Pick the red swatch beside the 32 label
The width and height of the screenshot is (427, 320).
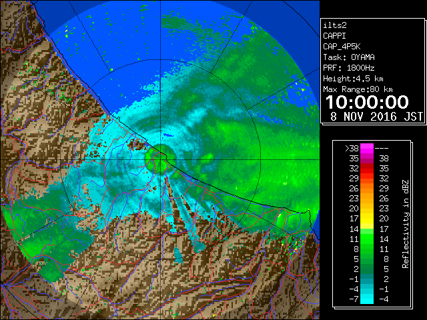367,169
